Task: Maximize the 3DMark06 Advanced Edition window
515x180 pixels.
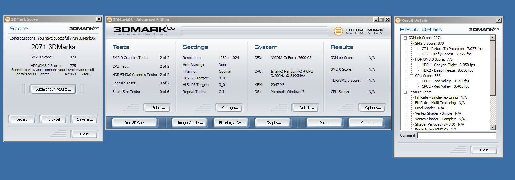Action: (381, 20)
